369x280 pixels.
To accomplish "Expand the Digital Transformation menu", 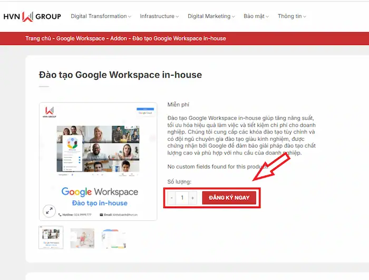I will click(101, 16).
